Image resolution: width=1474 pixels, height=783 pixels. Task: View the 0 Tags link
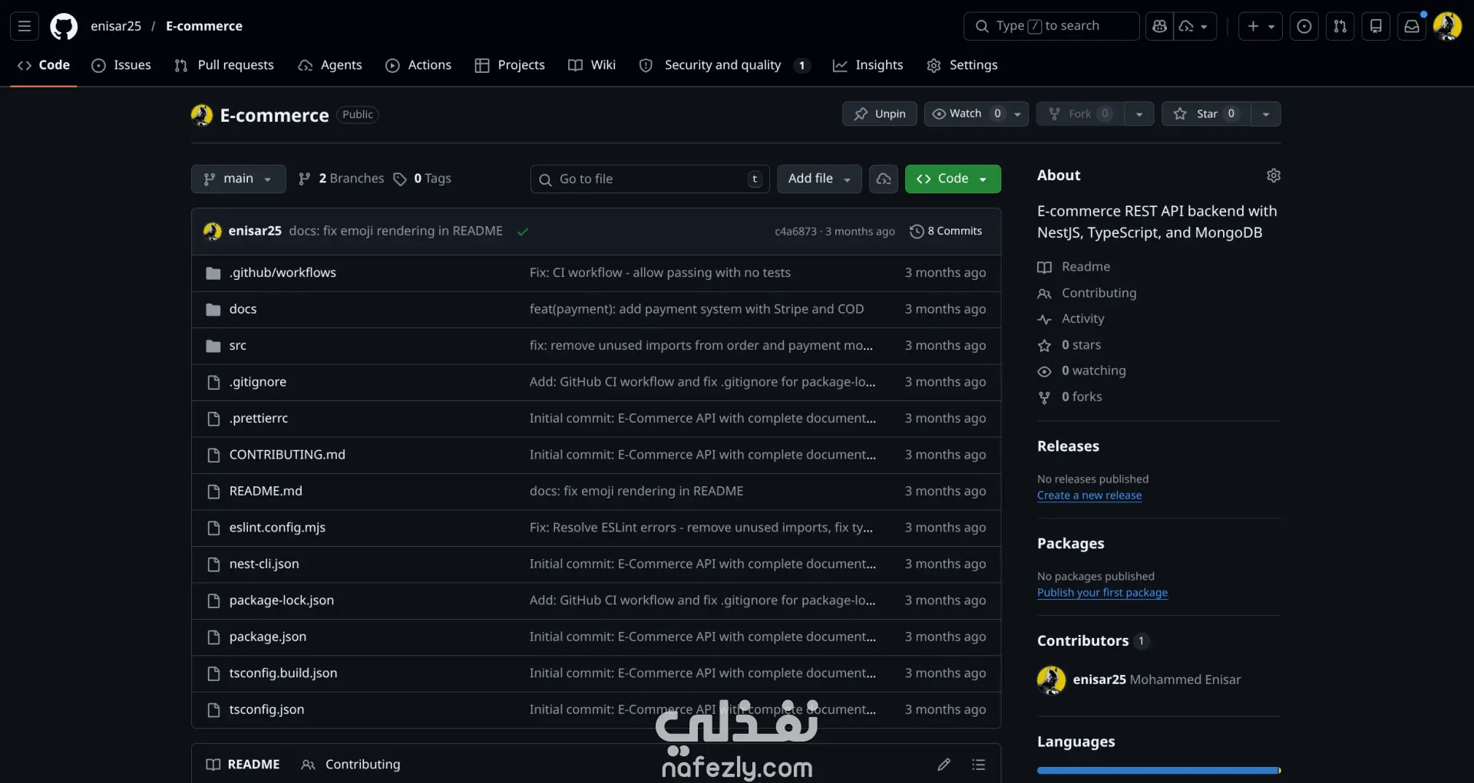coord(422,179)
